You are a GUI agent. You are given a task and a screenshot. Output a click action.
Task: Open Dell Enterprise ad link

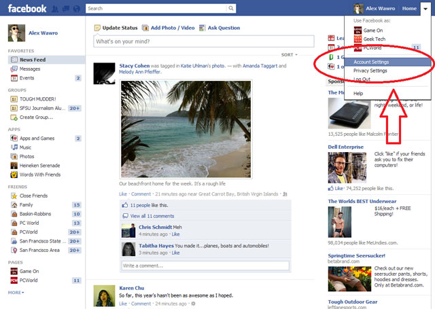point(345,147)
